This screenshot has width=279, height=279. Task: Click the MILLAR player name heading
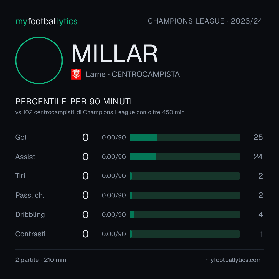point(115,54)
